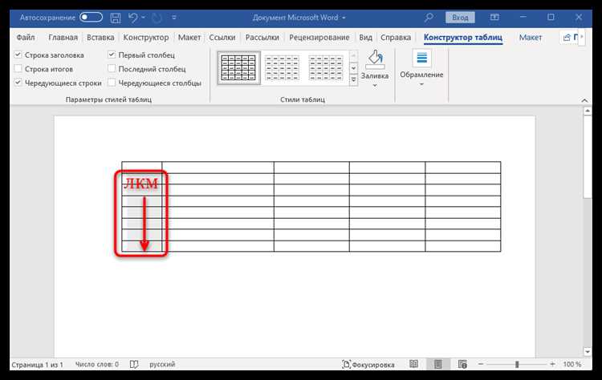Image resolution: width=602 pixels, height=380 pixels.
Task: Switch to Read Mode view icon
Action: tap(413, 364)
